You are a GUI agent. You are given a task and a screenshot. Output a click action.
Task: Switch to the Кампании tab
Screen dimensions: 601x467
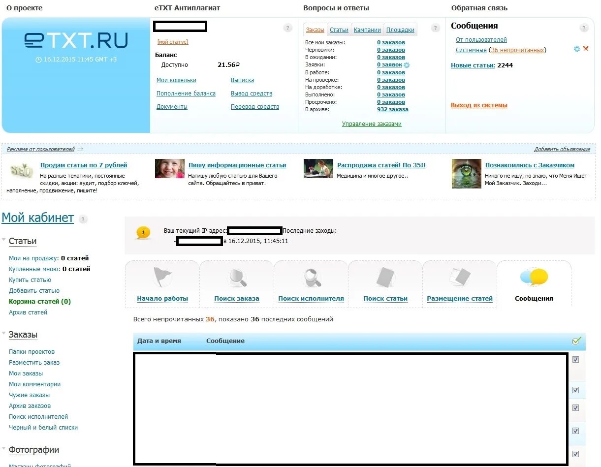coord(367,30)
